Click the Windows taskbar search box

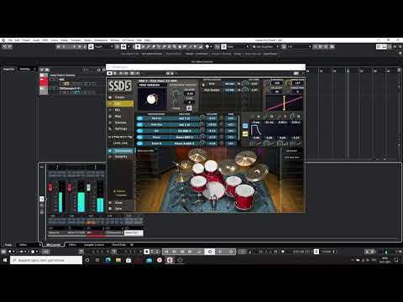[x=46, y=260]
